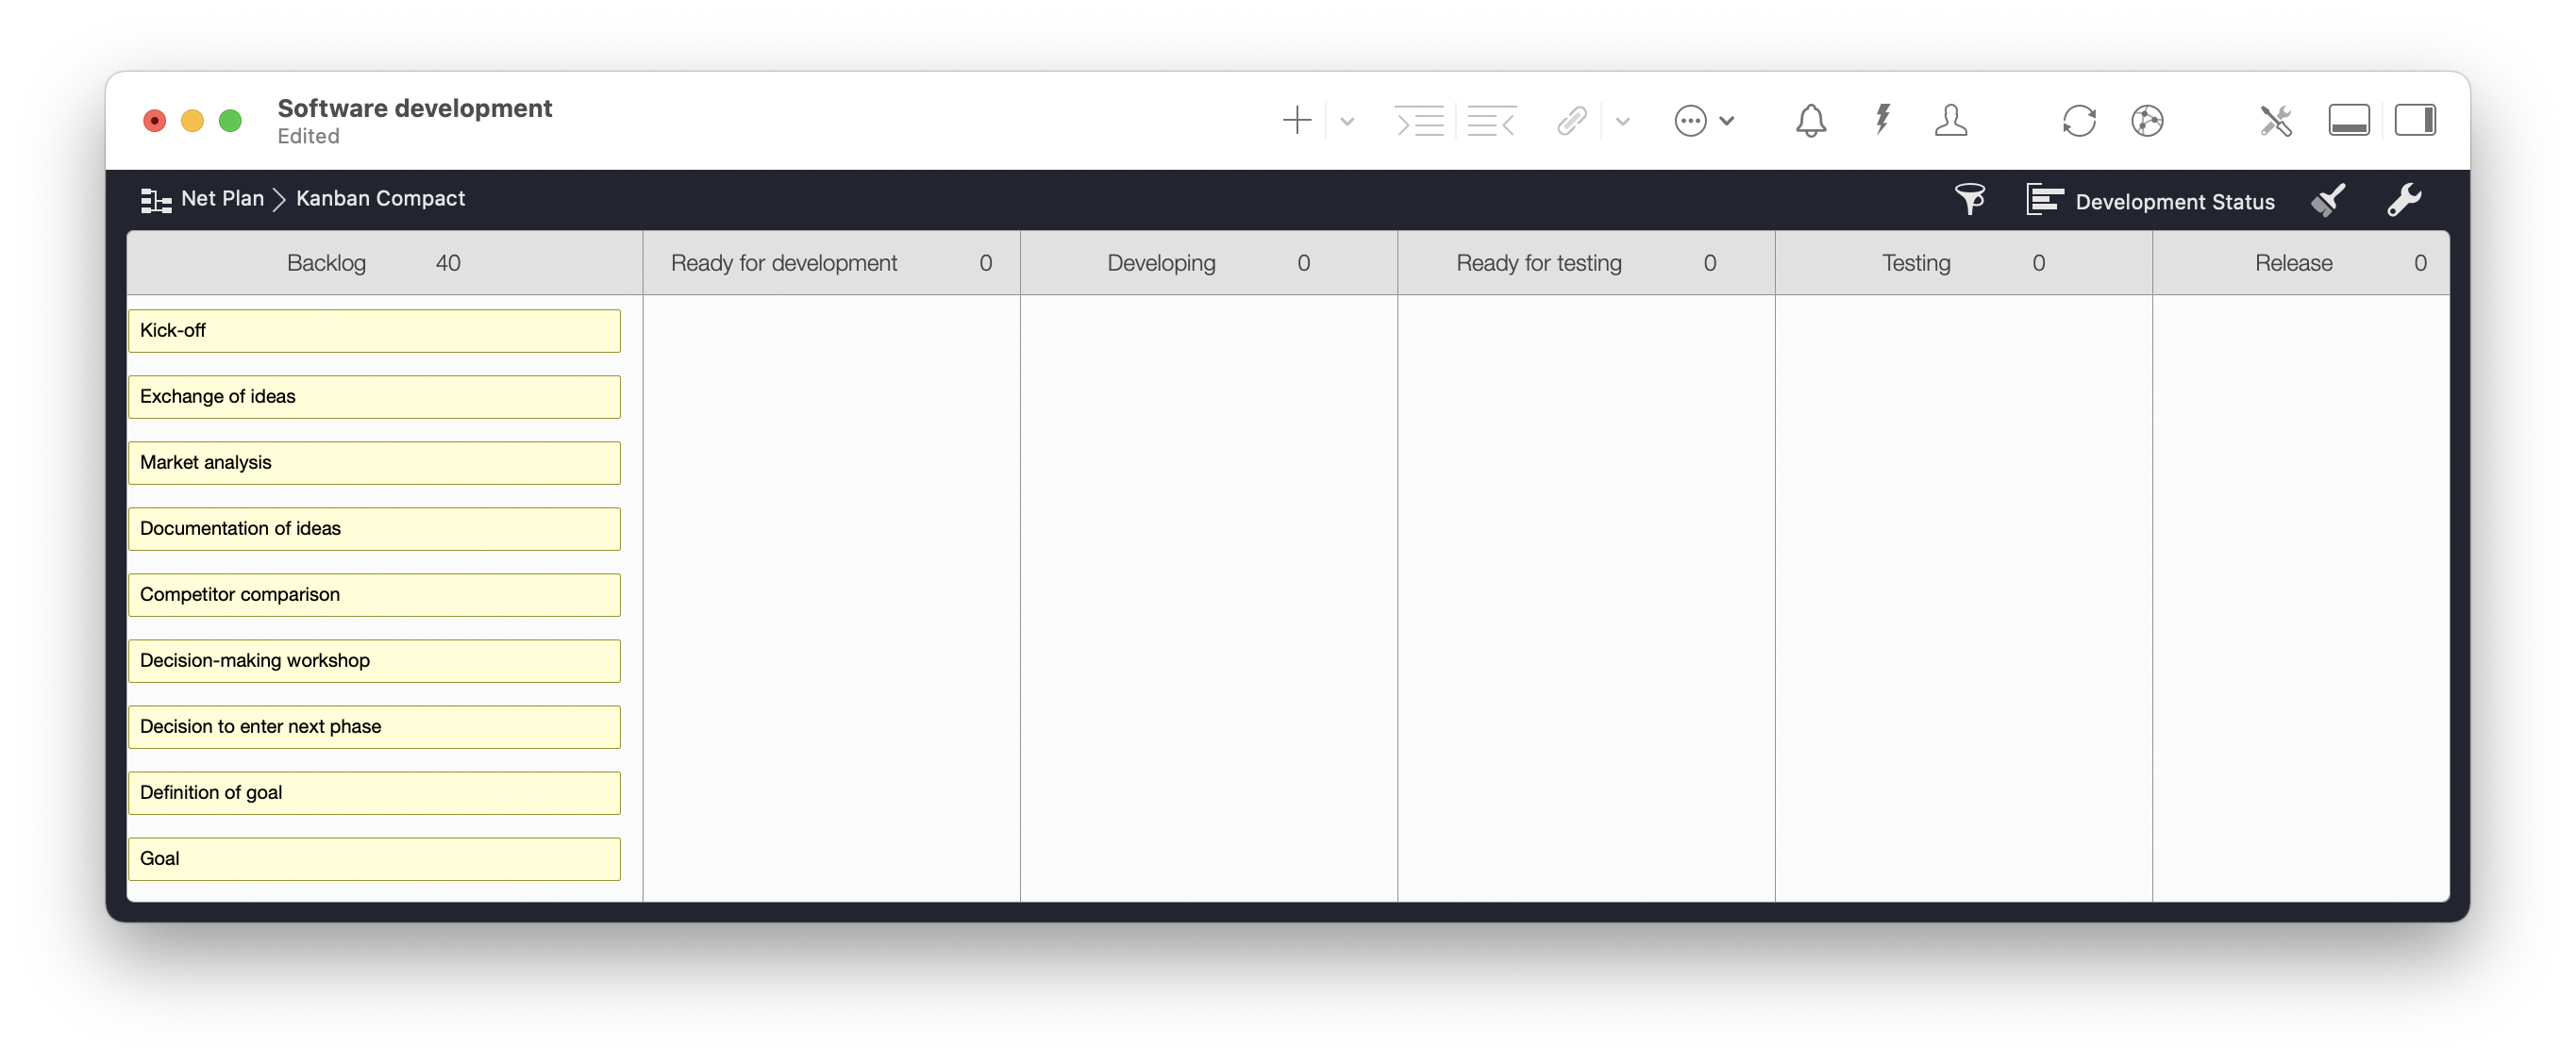Click the Edited status under the title
Viewport: 2576px width, 1062px height.
[308, 137]
